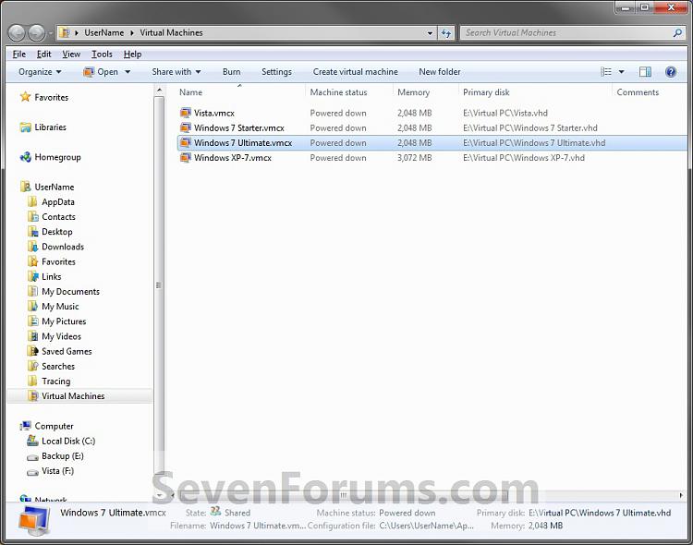Expand the Open button dropdown arrow
This screenshot has height=545, width=693.
pyautogui.click(x=128, y=72)
